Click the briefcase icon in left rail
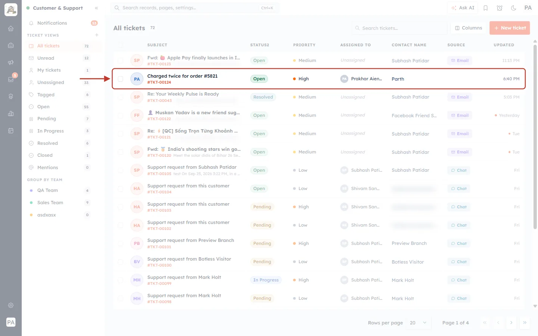The width and height of the screenshot is (538, 336). [11, 46]
